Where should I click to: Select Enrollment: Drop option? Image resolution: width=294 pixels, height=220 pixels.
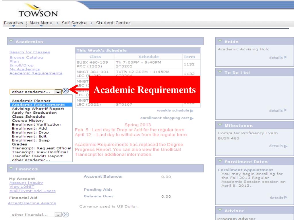pos(41,132)
